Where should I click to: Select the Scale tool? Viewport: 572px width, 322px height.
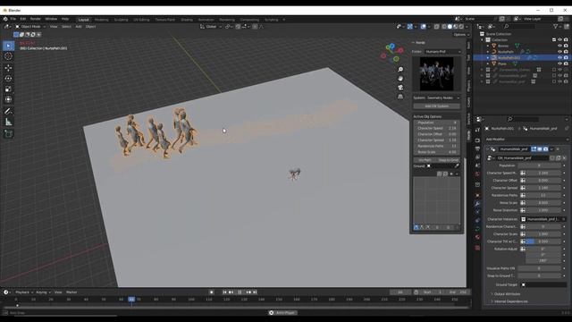(8, 89)
